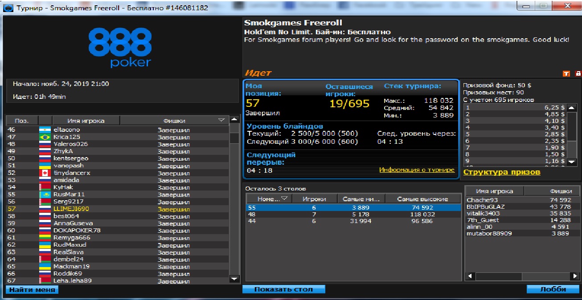Click the first place prize 6,25 $
The height and width of the screenshot is (300, 582).
click(555, 108)
